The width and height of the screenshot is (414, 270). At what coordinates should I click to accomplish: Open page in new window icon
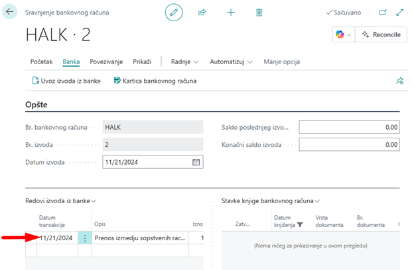click(382, 13)
